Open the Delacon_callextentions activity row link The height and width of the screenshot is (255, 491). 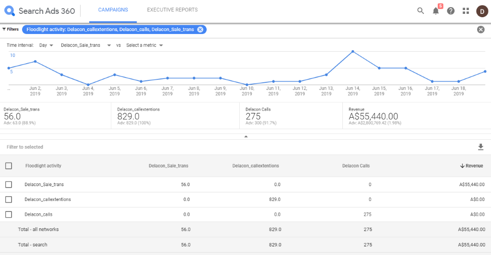click(x=47, y=200)
